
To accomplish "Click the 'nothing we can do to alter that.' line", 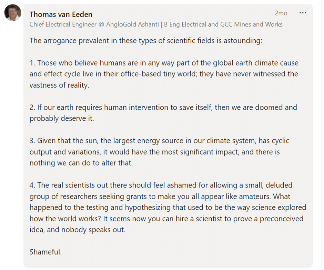I will [x=81, y=163].
